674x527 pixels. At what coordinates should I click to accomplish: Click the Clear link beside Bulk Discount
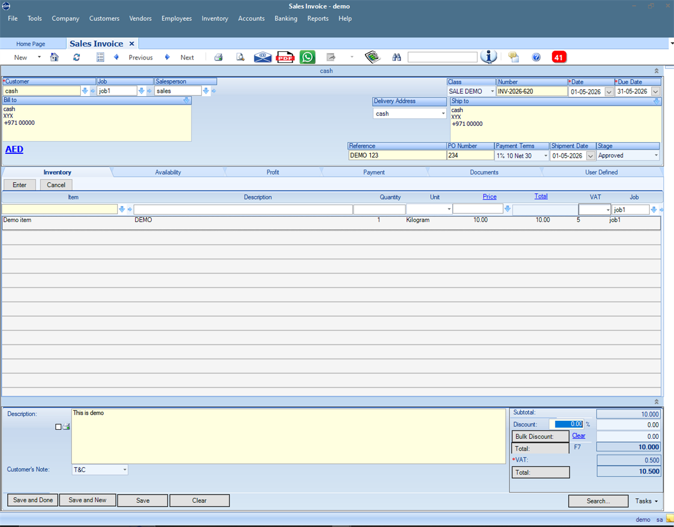[x=579, y=436]
